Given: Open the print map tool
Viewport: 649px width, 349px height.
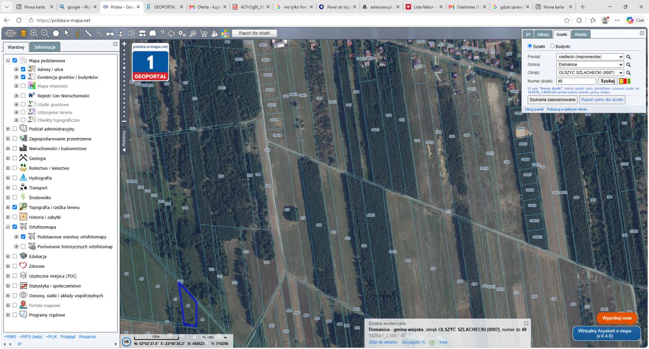Looking at the screenshot, I should [x=110, y=33].
